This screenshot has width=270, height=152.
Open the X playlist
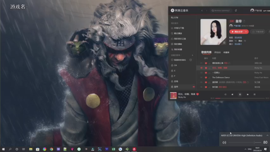[x=173, y=71]
